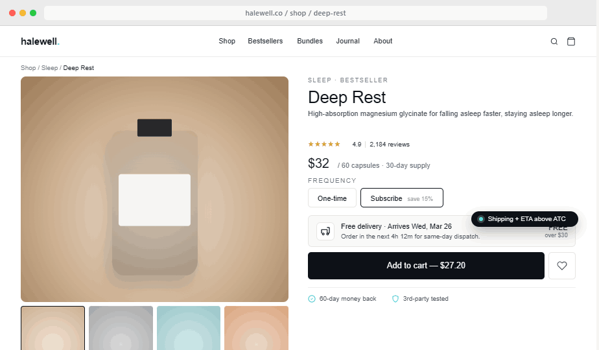Click the same-day dispatch countdown text

pyautogui.click(x=410, y=237)
